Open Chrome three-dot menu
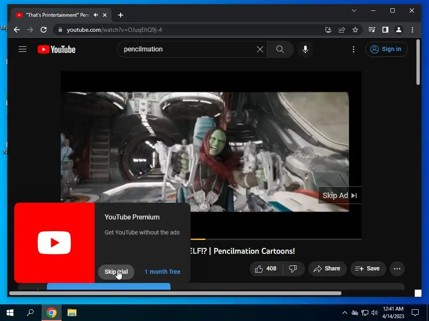 412,30
